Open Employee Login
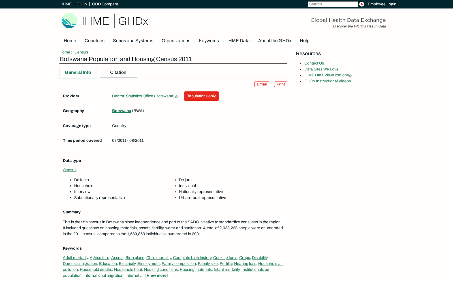The width and height of the screenshot is (453, 283). tap(382, 4)
